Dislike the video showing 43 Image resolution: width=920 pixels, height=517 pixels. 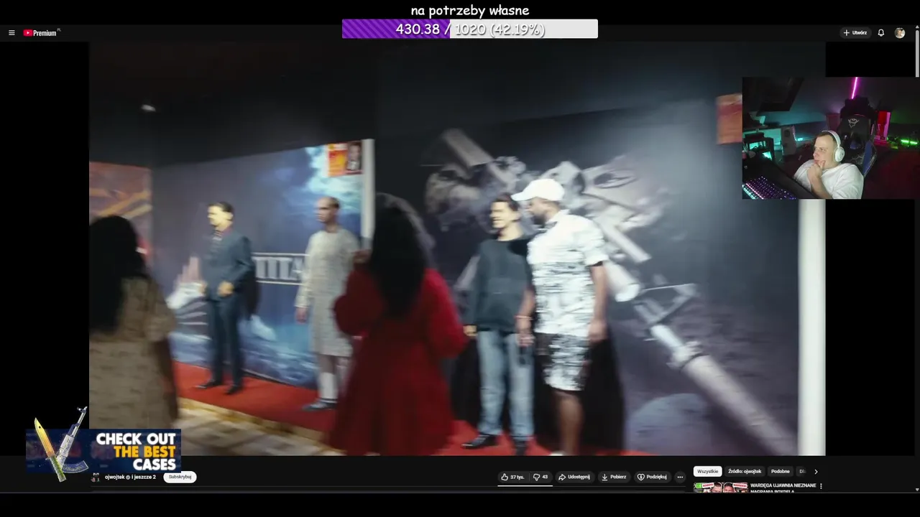(540, 477)
